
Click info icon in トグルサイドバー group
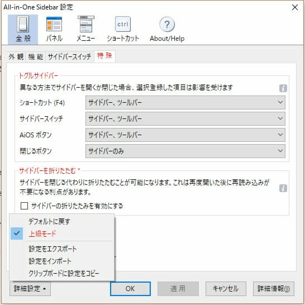point(283,88)
